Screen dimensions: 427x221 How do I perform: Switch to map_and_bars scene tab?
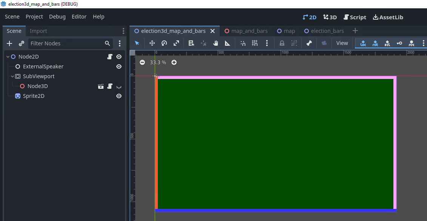pos(246,31)
